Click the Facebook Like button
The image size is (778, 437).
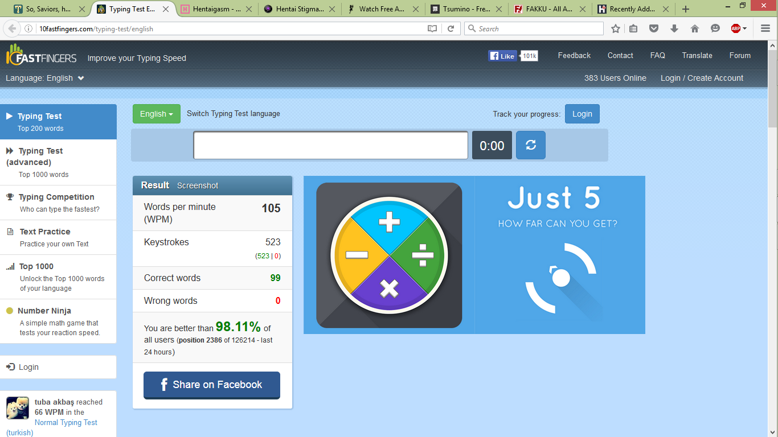coord(502,56)
